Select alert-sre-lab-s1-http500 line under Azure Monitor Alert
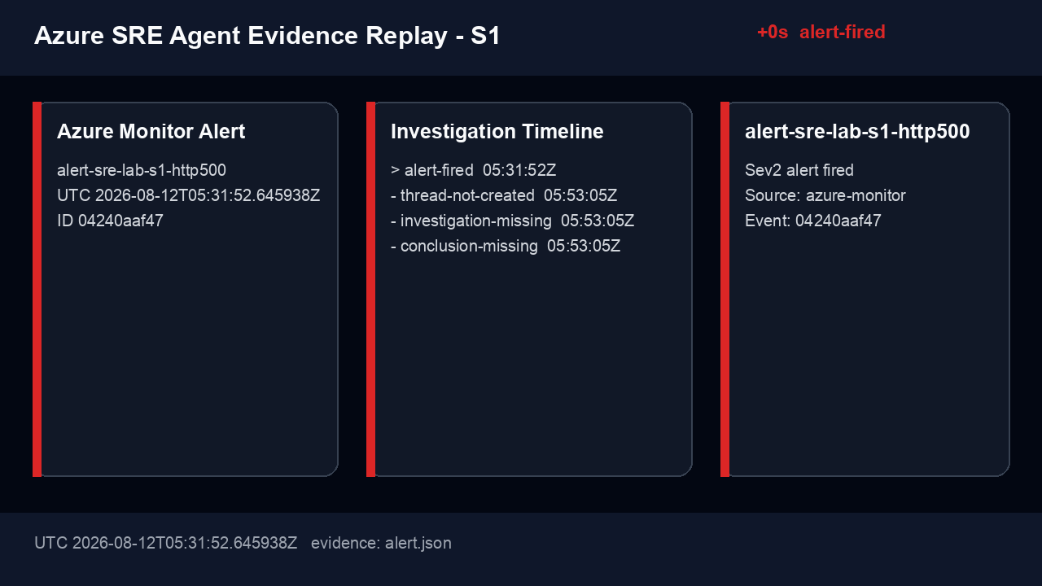The height and width of the screenshot is (586, 1042). tap(142, 170)
